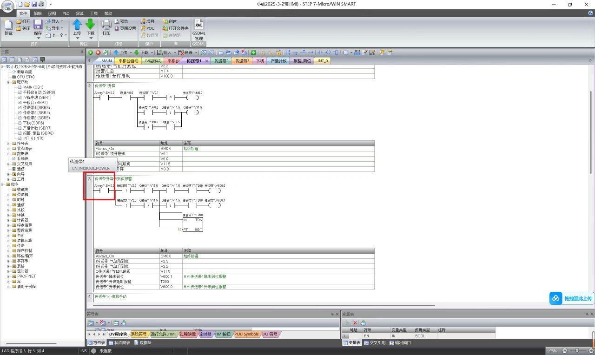Switch to the 产量计数 program tab
The image size is (595, 355).
(279, 61)
